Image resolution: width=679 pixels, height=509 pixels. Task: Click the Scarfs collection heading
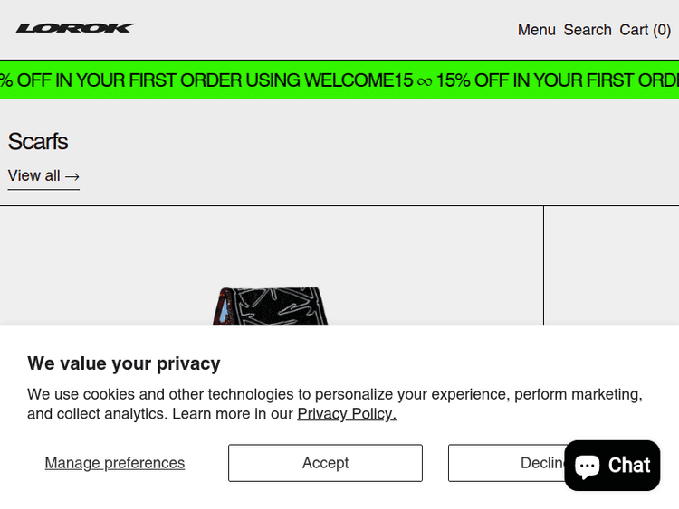point(38,141)
